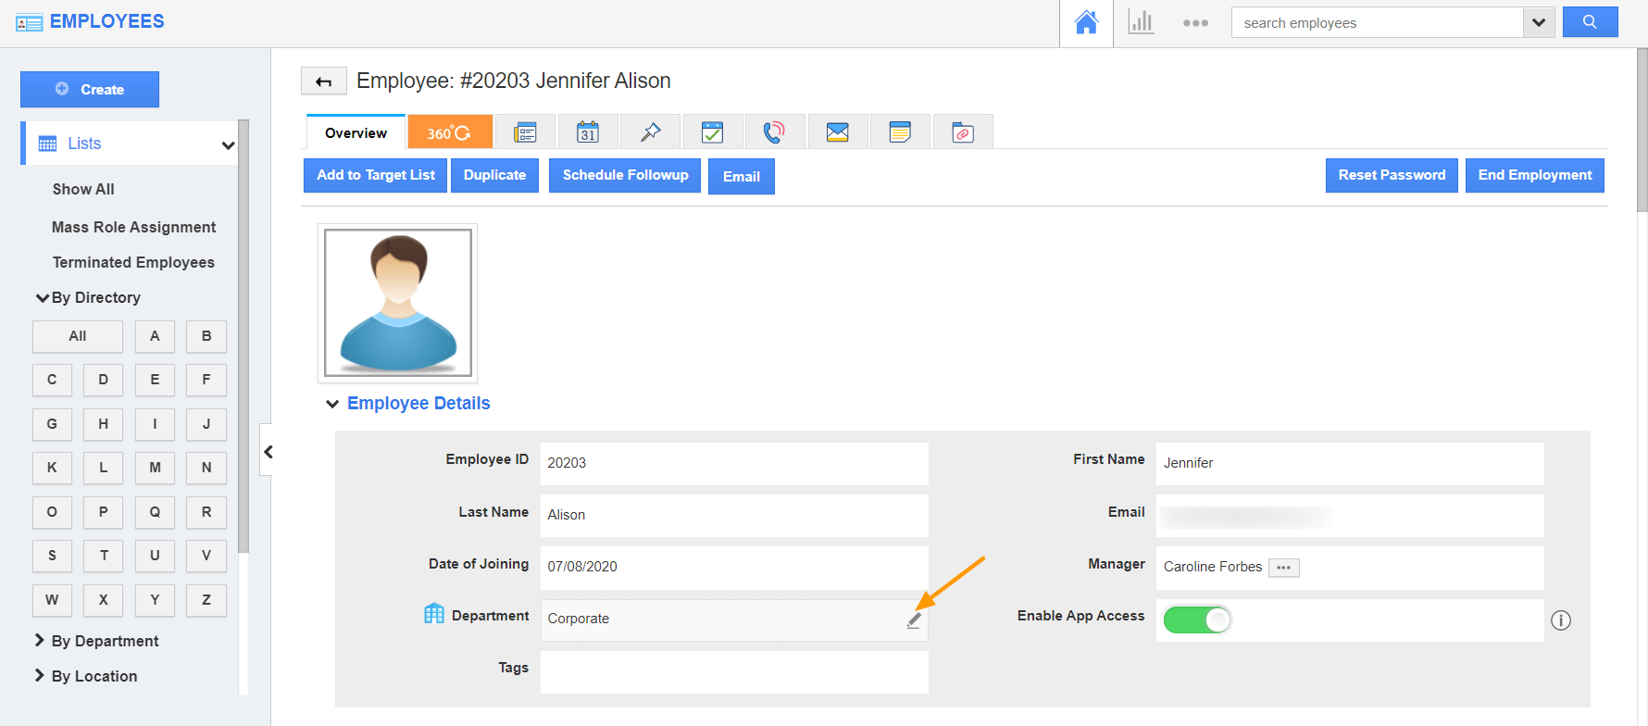Toggle the Enable App Access switch
1648x726 pixels.
point(1196,620)
